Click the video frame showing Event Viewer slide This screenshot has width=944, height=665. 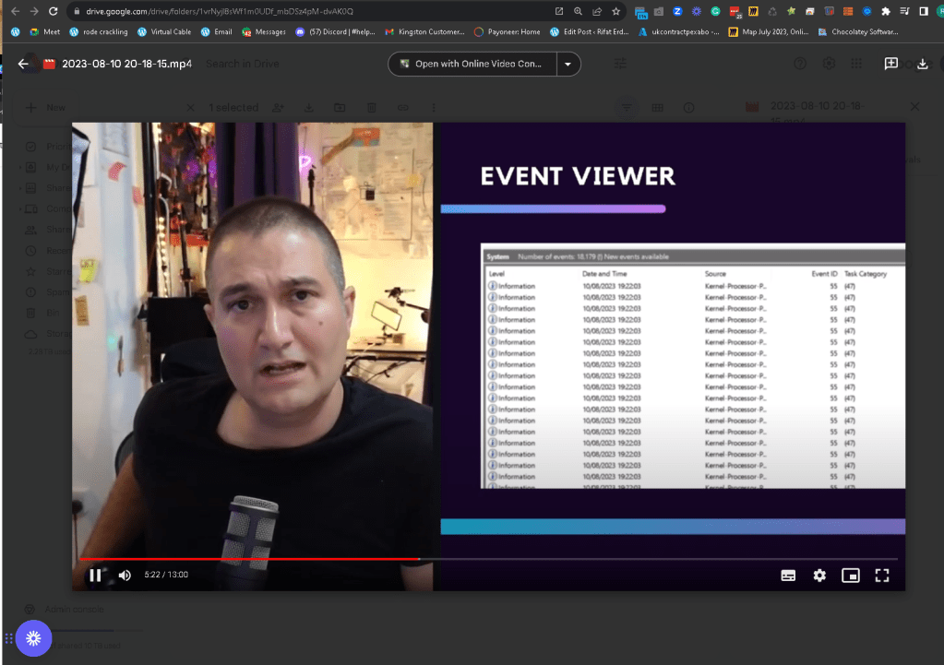[x=673, y=356]
